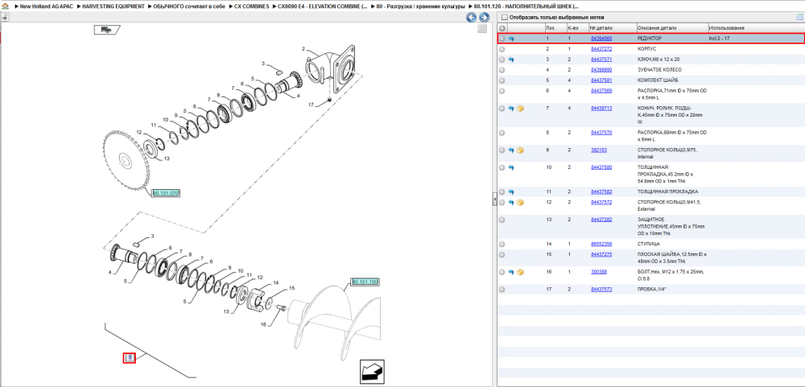This screenshot has height=387, width=805.
Task: Select callout 2 for the housing in diagram
Action: [x=303, y=49]
